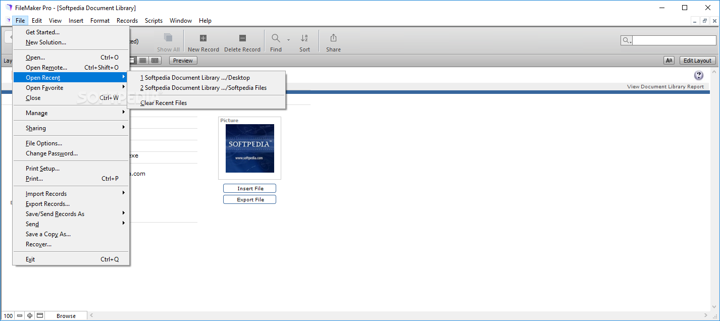Viewport: 720px width, 321px height.
Task: Click the Show All toolbar icon
Action: tap(168, 38)
